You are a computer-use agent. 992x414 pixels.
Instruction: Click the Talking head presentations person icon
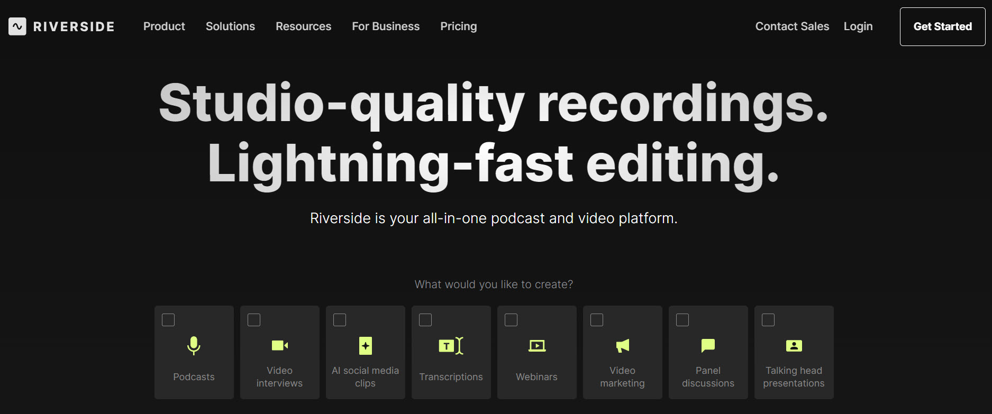coord(794,346)
